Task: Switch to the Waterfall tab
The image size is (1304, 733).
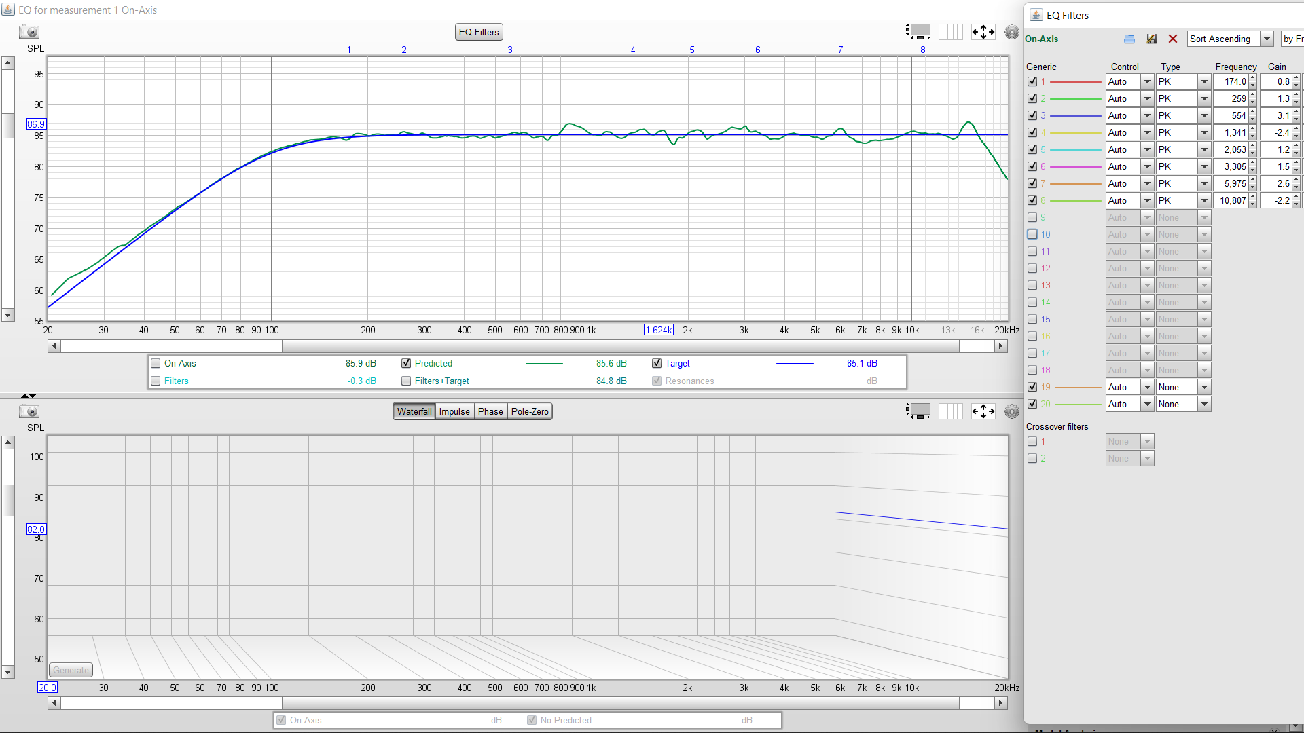Action: pos(414,411)
